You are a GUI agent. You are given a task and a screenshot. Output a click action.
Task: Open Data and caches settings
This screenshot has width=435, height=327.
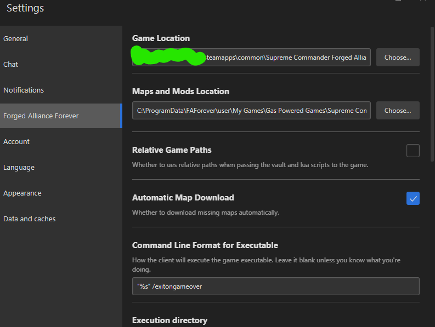pos(61,219)
